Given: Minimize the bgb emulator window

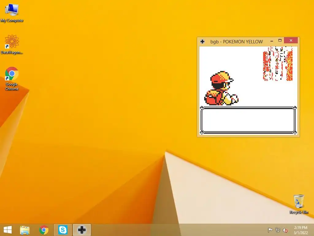Looking at the screenshot, I should point(272,41).
